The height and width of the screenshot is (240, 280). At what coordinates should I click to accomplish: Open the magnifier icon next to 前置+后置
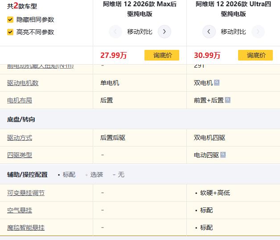coord(227,100)
